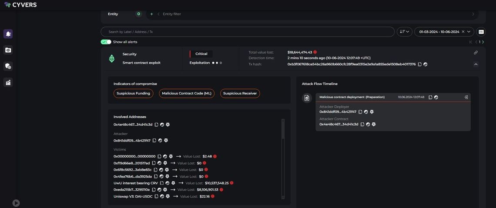This screenshot has height=208, width=496.
Task: Click warning dot next to $22.16
Action: (x=213, y=196)
